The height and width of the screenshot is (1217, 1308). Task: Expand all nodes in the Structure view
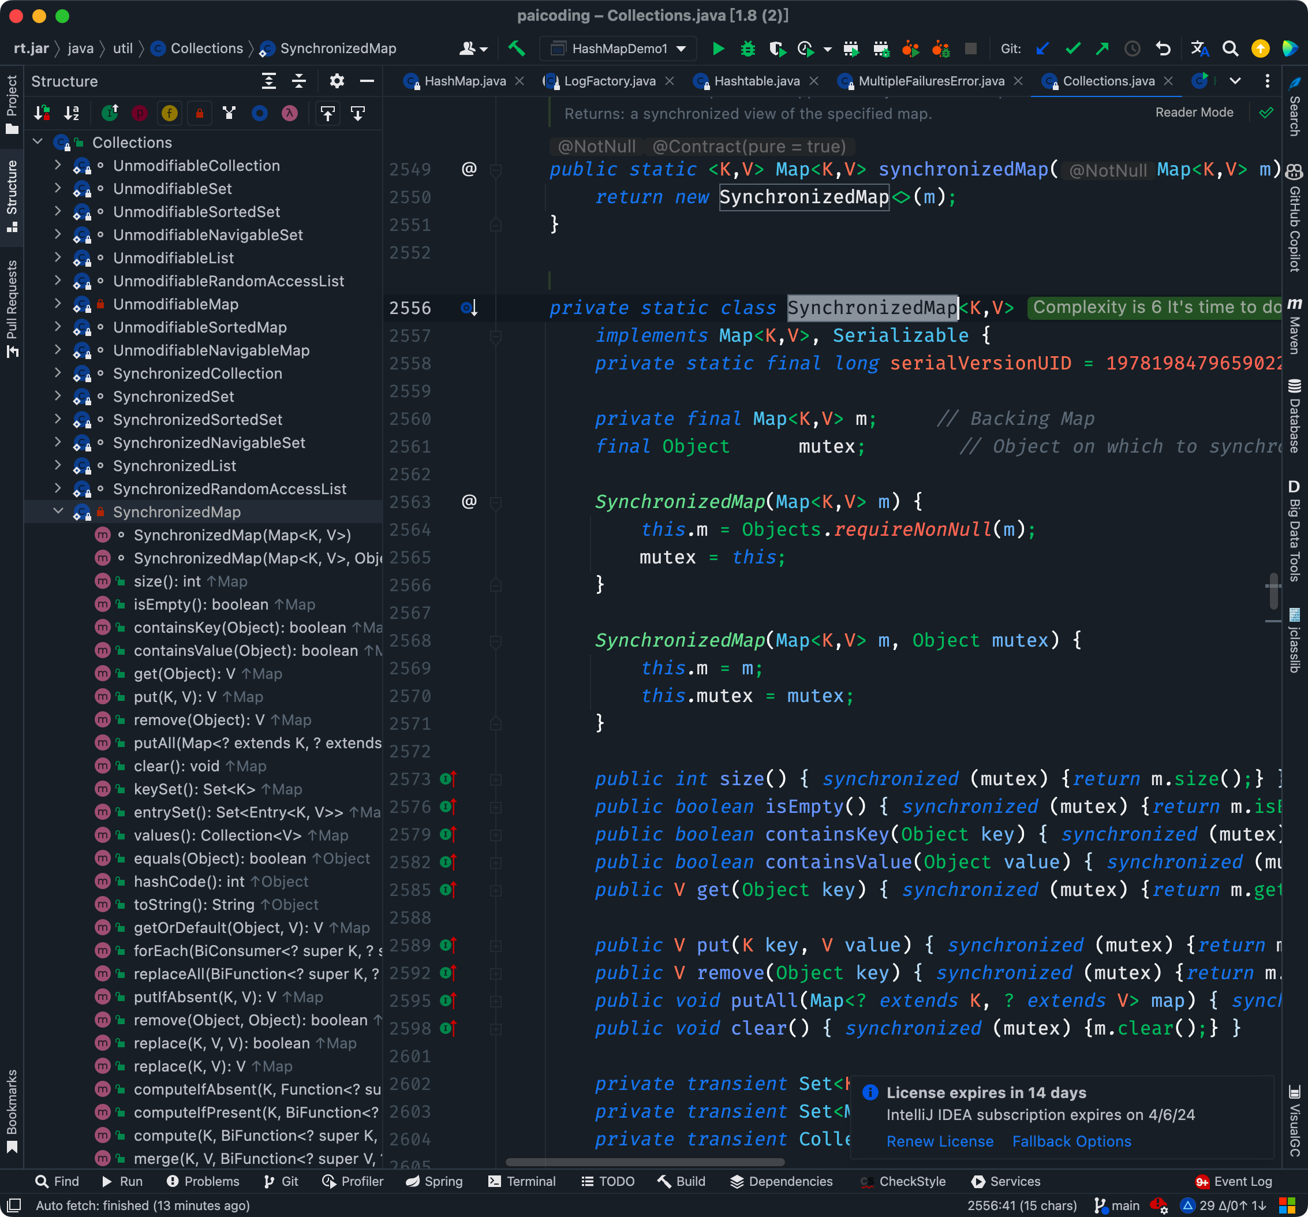(269, 81)
